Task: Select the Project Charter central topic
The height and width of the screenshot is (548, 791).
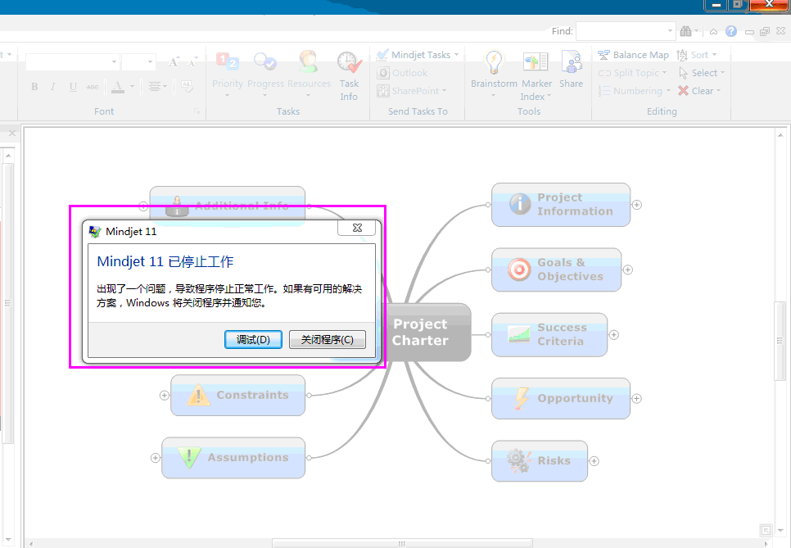Action: point(427,332)
